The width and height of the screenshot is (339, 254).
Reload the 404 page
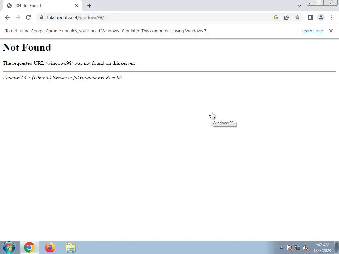pyautogui.click(x=28, y=17)
